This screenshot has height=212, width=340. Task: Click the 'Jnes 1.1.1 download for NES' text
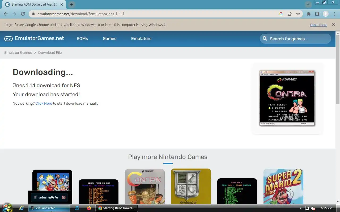tap(46, 85)
